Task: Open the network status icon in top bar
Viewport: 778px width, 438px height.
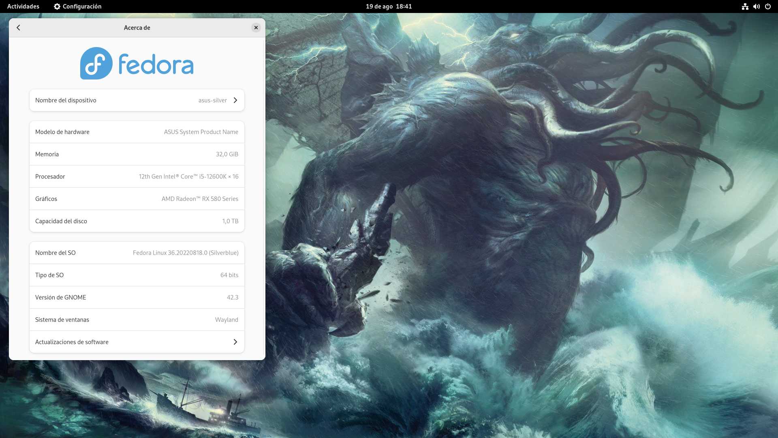Action: pos(745,6)
